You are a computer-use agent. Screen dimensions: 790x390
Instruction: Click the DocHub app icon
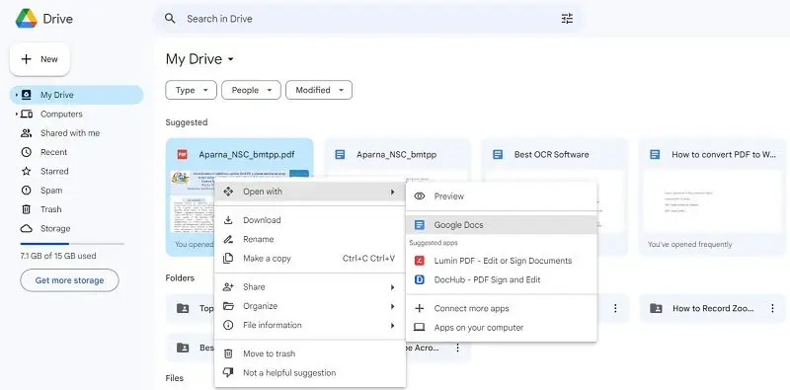click(x=419, y=279)
